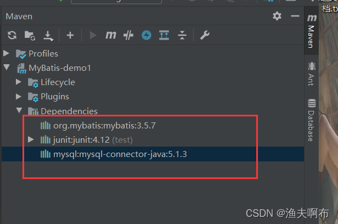This screenshot has height=224, width=338.
Task: Expand all tree nodes icon
Action: (164, 35)
